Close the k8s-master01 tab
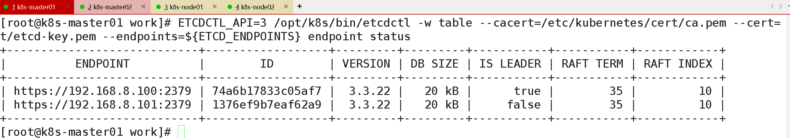 coord(67,7)
